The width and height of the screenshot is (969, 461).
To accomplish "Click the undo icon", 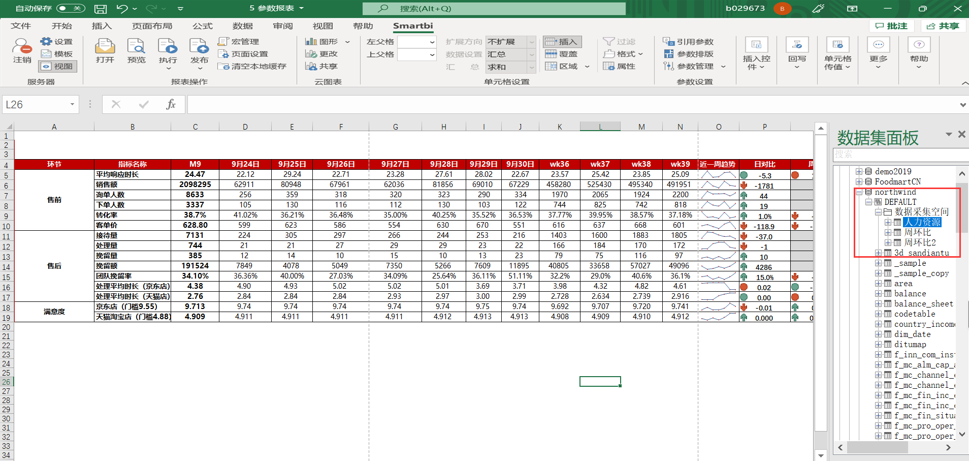I will pos(122,9).
